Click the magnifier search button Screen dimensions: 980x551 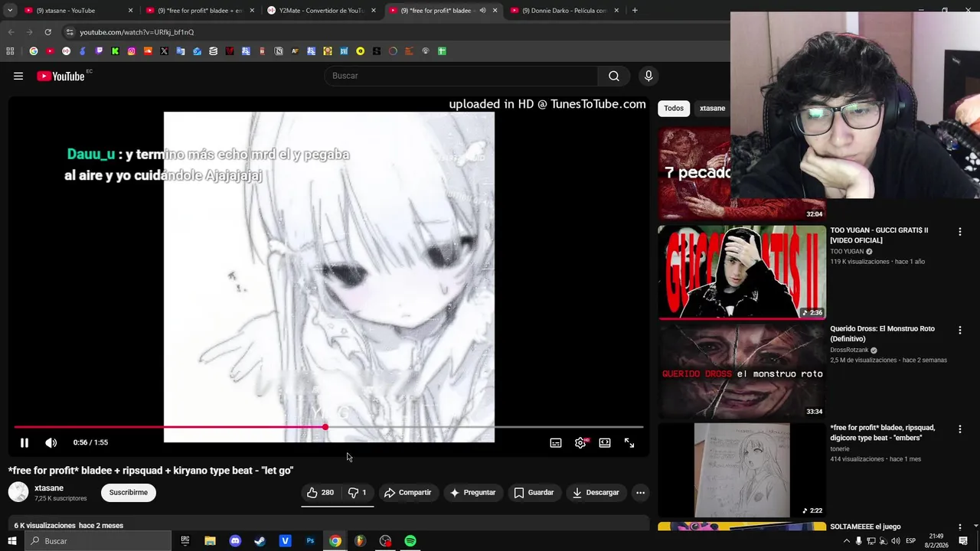[614, 76]
